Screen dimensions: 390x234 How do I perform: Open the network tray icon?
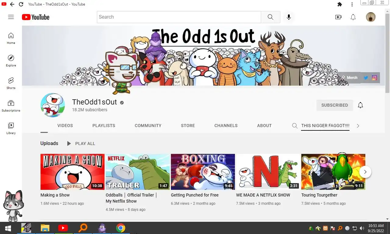355,228
